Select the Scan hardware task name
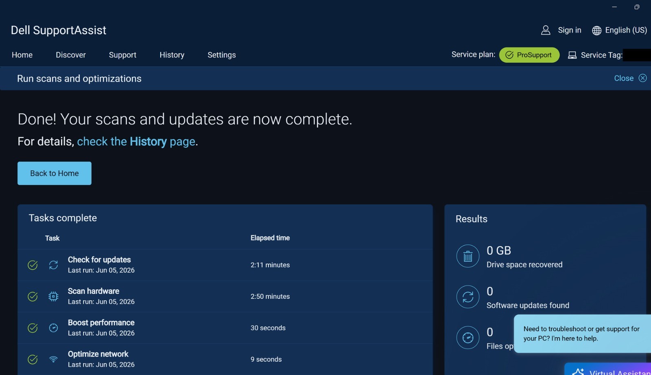This screenshot has height=375, width=651. pyautogui.click(x=94, y=291)
